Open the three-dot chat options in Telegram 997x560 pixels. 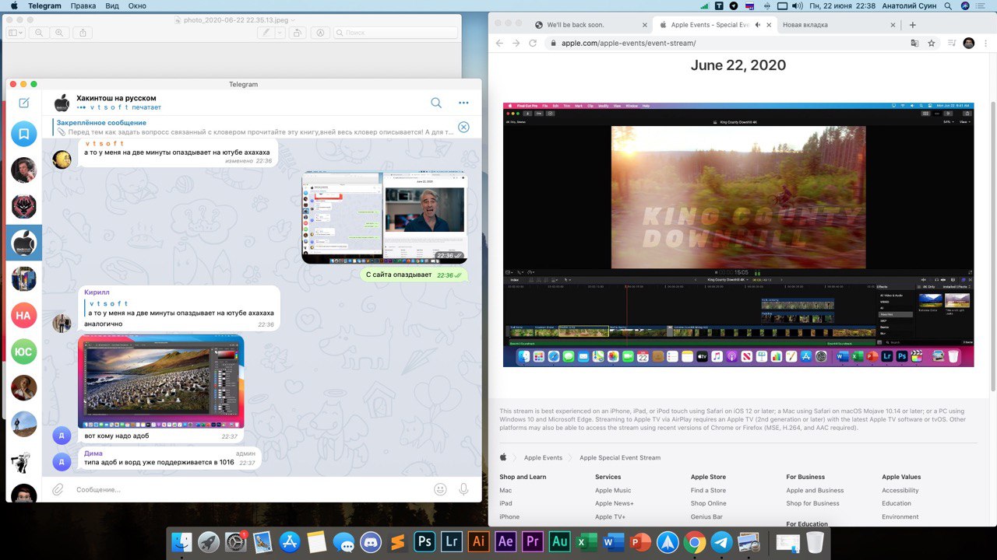463,103
